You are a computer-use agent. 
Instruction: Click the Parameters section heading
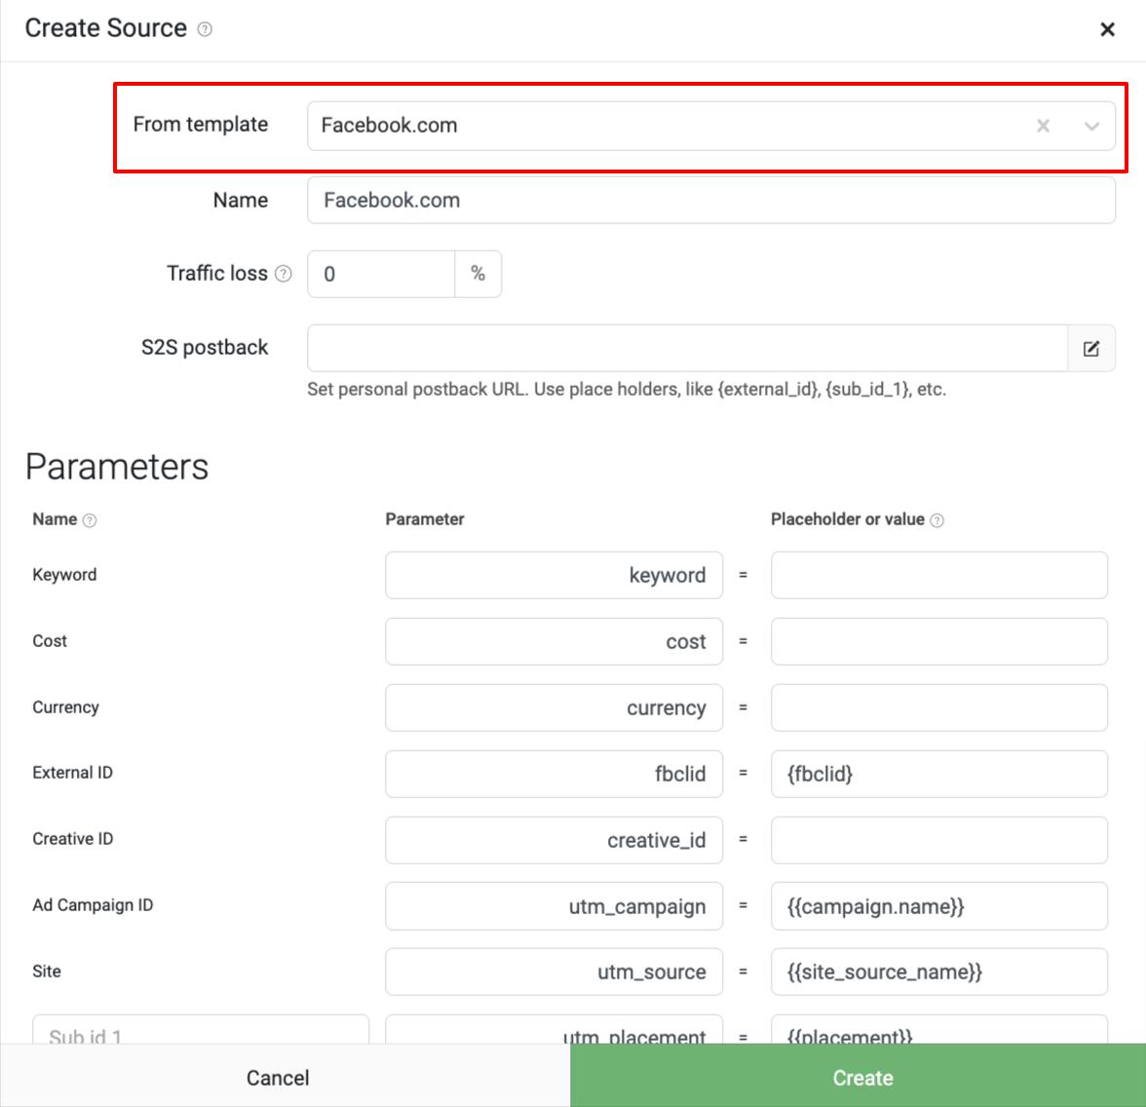tap(117, 467)
